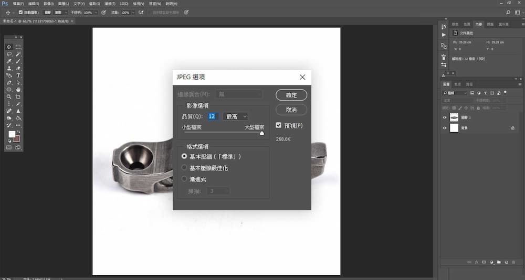Select the Horizontal Type tool (T)
The height and width of the screenshot is (280, 525).
pos(18,76)
